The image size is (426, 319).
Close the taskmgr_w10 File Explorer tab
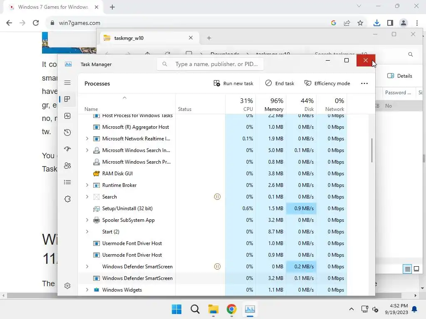pyautogui.click(x=191, y=38)
